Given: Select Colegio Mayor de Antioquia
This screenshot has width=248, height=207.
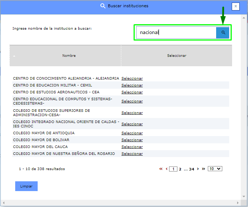Looking at the screenshot, I should pos(132,133).
